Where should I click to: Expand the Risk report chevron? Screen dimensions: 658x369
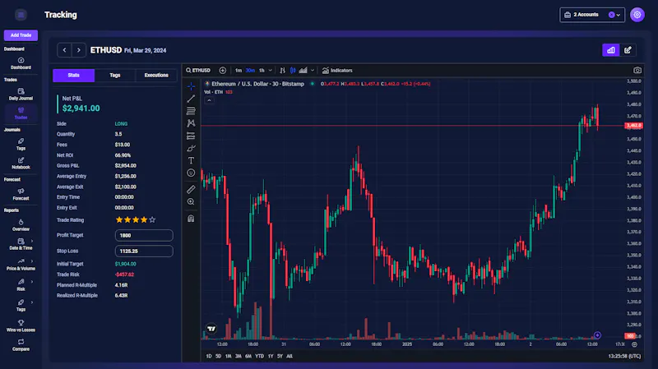32,282
